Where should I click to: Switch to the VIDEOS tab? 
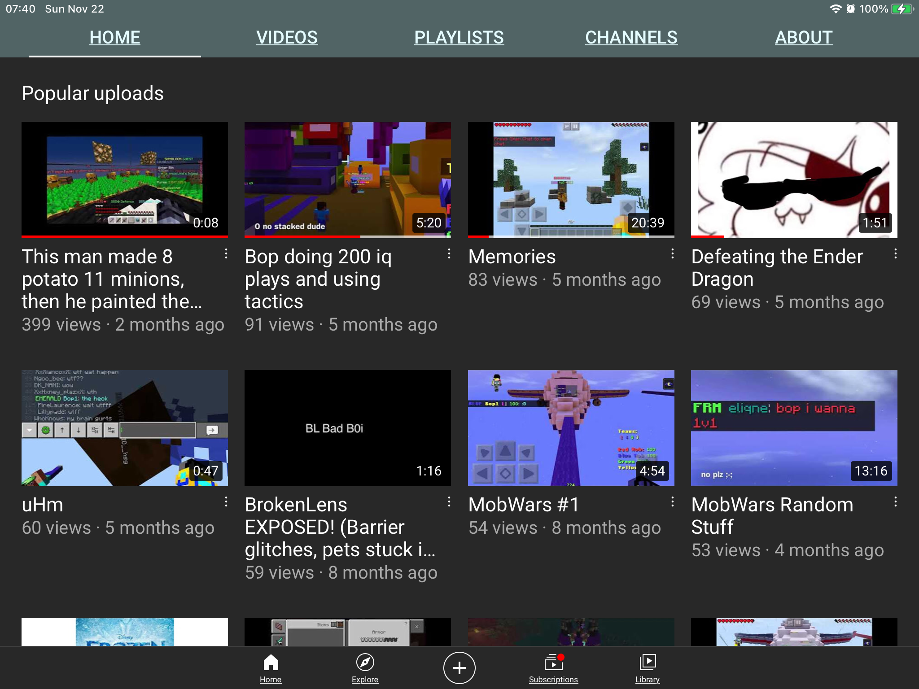(x=287, y=37)
